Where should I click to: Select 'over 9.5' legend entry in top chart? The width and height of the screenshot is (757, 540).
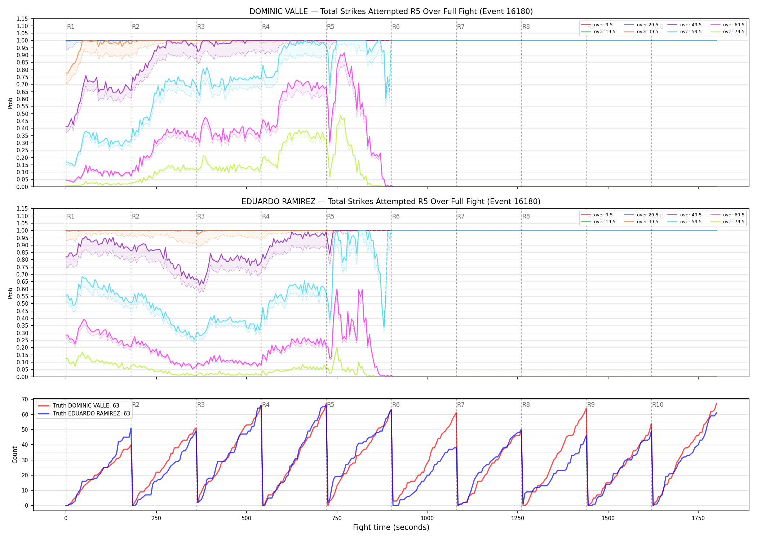597,25
